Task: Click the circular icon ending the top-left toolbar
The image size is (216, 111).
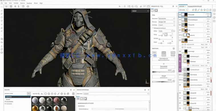Action: 28,7
